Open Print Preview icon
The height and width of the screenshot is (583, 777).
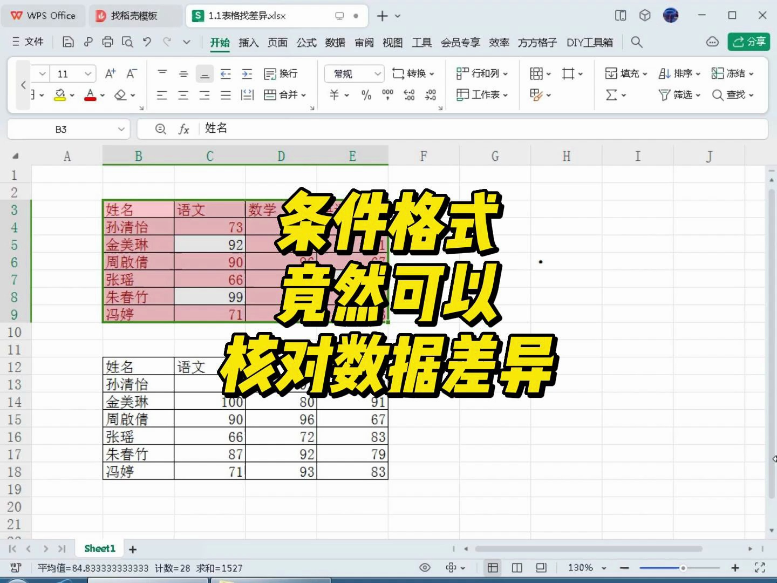(x=127, y=42)
